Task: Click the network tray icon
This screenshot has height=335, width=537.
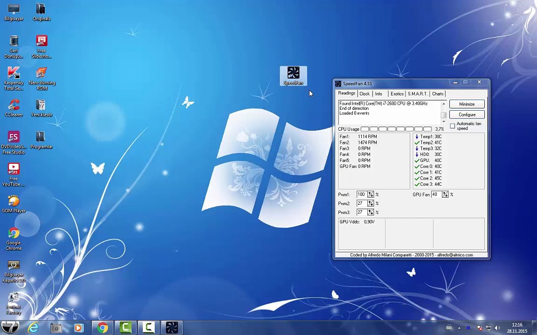Action: (489, 328)
